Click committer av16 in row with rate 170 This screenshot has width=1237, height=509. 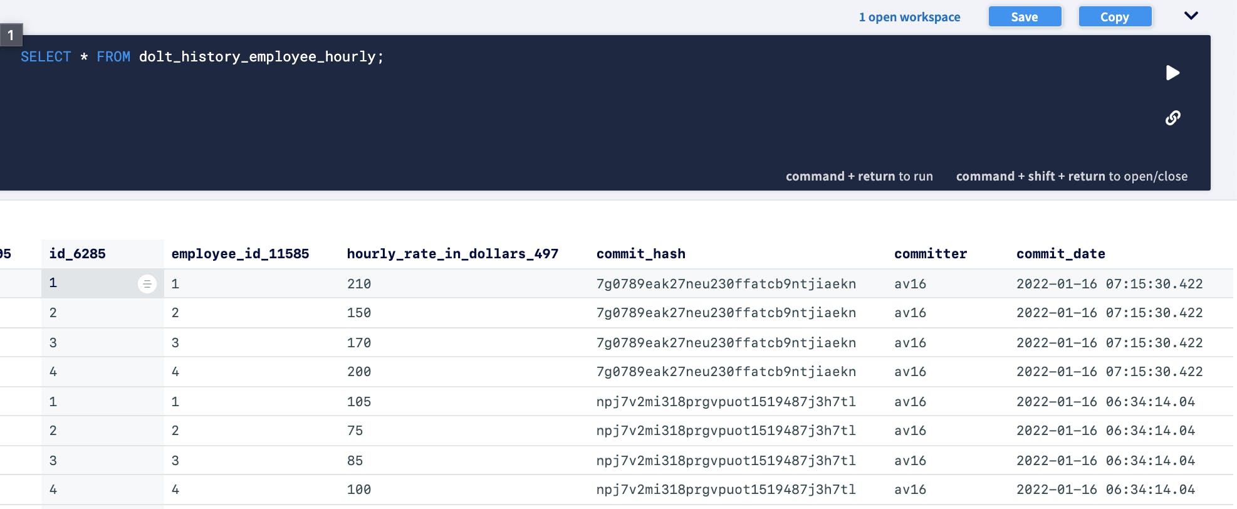[910, 343]
